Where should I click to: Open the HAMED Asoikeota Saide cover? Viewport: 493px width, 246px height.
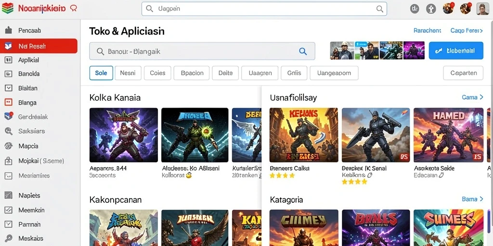click(x=448, y=135)
